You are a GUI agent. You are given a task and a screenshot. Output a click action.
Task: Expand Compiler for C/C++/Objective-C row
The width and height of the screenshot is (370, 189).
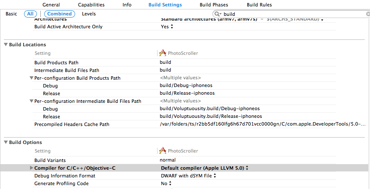(31, 168)
